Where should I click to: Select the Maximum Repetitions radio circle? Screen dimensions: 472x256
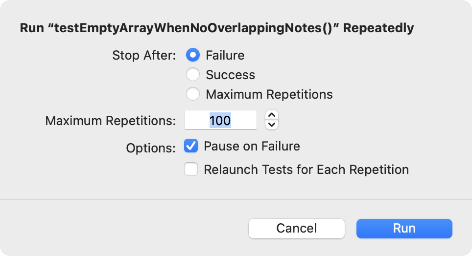(x=193, y=94)
